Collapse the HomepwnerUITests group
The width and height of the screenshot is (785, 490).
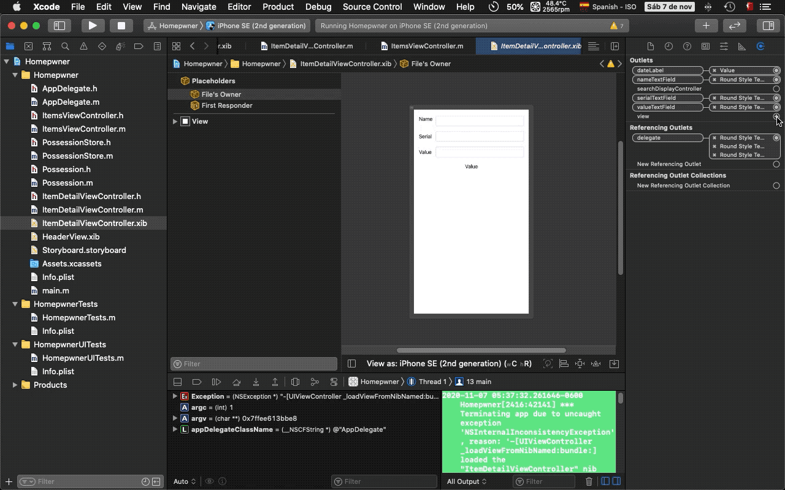(15, 344)
